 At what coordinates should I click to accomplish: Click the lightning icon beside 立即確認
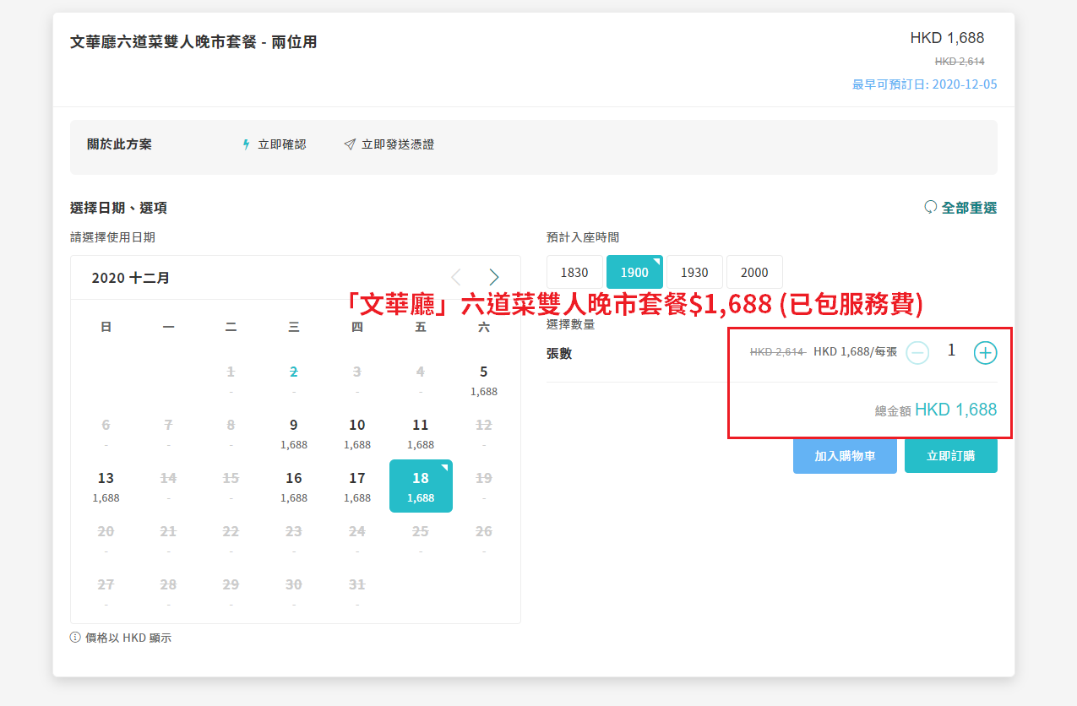tap(247, 144)
